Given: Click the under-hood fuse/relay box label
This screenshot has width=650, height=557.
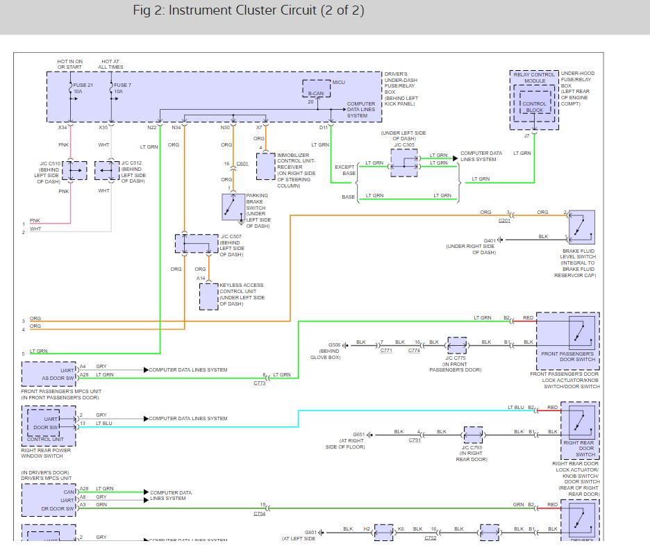Looking at the screenshot, I should point(578,88).
